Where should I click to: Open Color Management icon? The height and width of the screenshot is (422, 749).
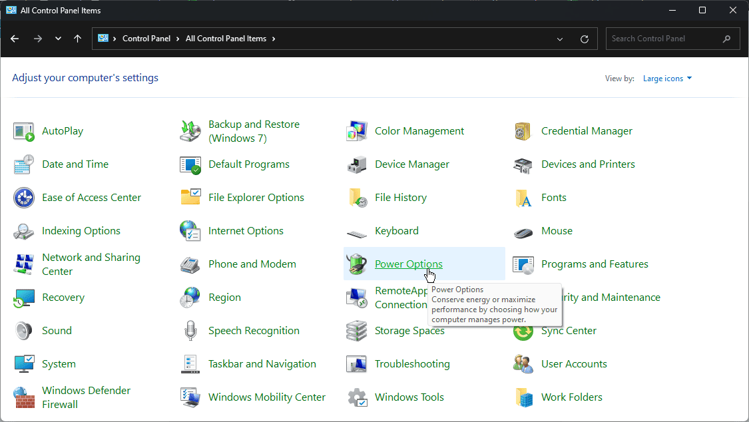356,131
